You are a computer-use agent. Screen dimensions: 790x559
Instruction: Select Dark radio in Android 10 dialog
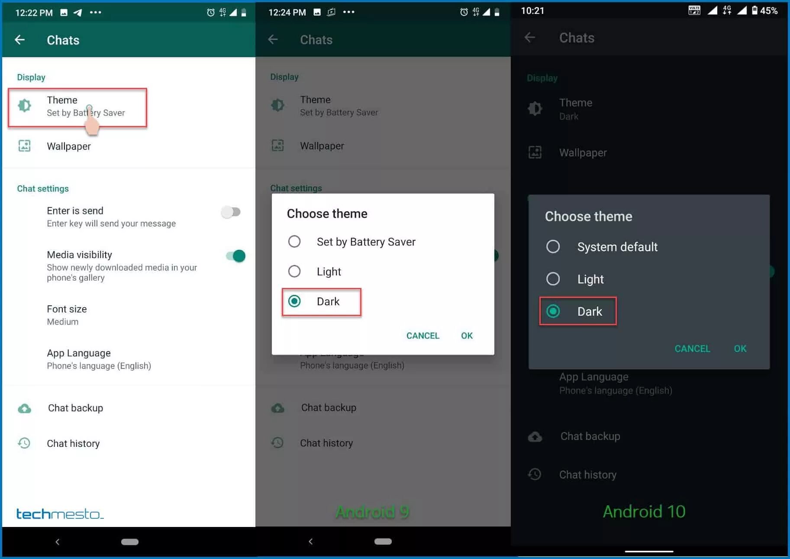click(x=553, y=311)
